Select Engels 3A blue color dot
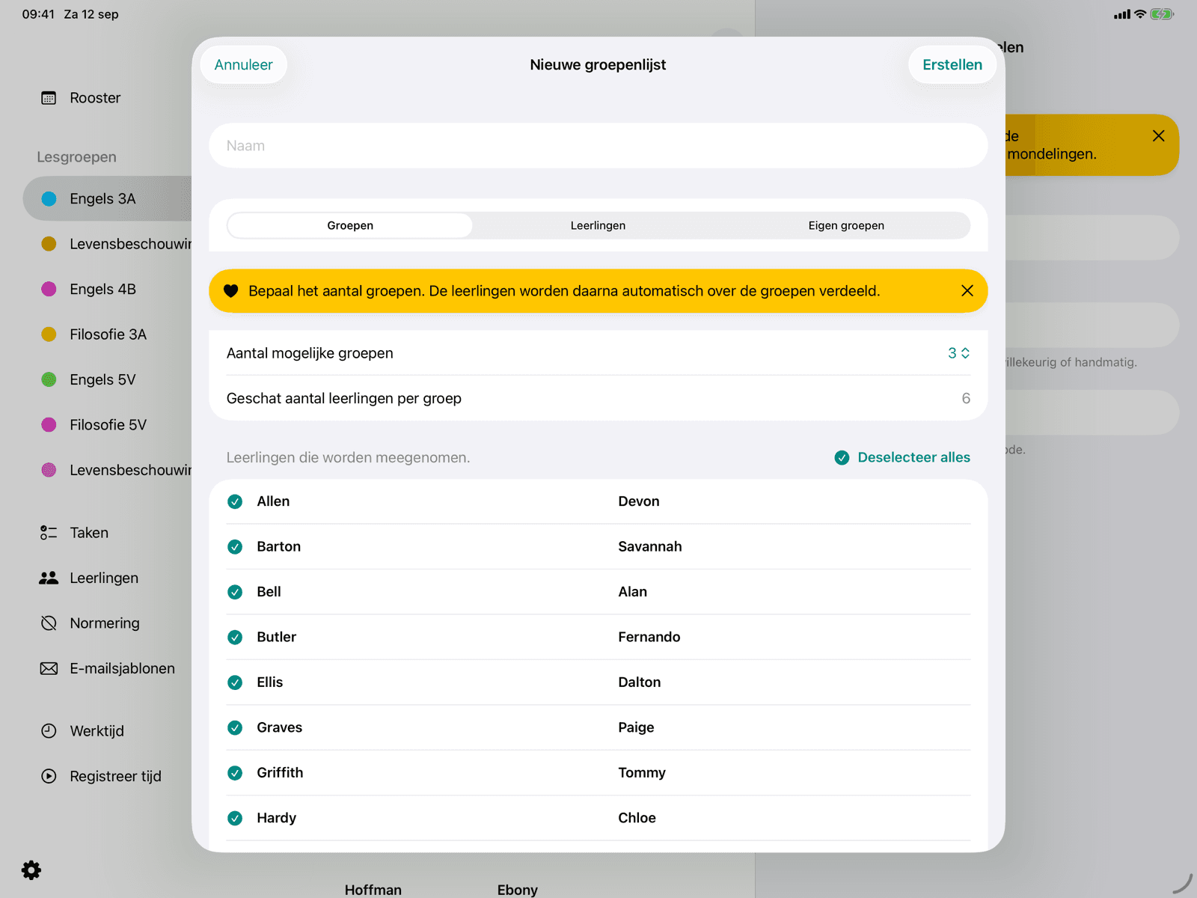 (x=49, y=199)
